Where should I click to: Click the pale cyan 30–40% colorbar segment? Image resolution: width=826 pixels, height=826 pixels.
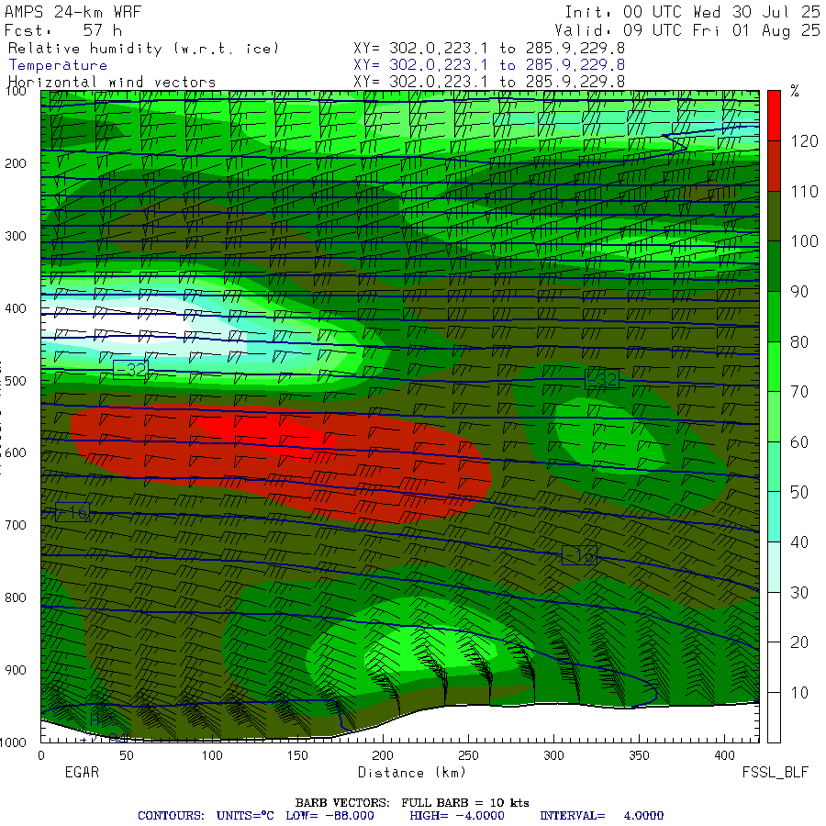774,567
